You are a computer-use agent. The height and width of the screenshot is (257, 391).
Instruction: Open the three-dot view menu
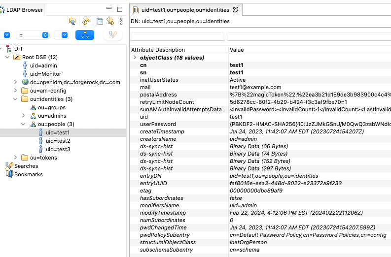click(x=121, y=22)
